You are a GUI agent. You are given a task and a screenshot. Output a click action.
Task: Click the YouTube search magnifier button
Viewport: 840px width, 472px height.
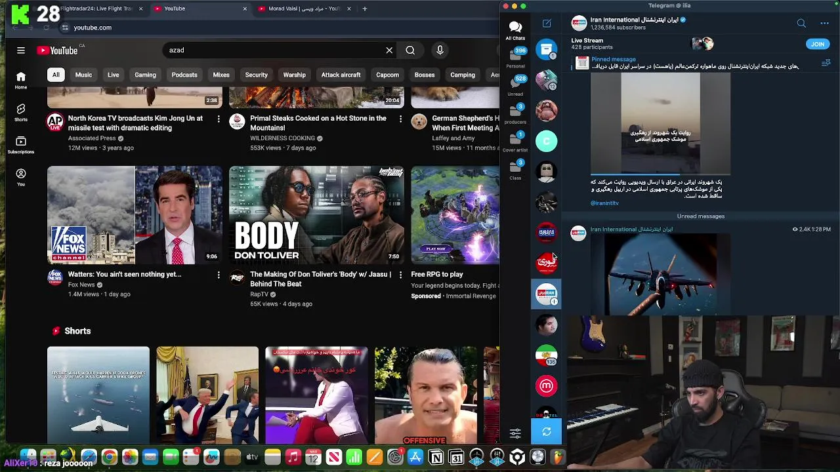pyautogui.click(x=410, y=50)
